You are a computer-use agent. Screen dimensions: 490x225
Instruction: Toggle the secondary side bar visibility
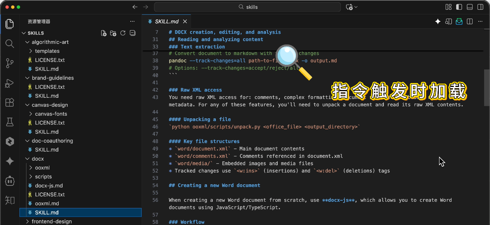pos(480,7)
